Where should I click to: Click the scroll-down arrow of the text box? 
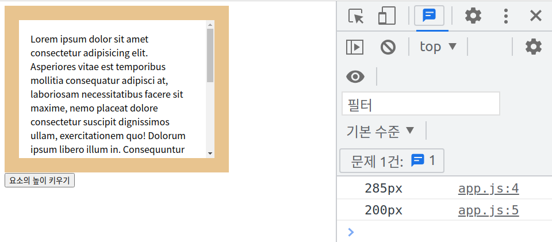[x=210, y=153]
